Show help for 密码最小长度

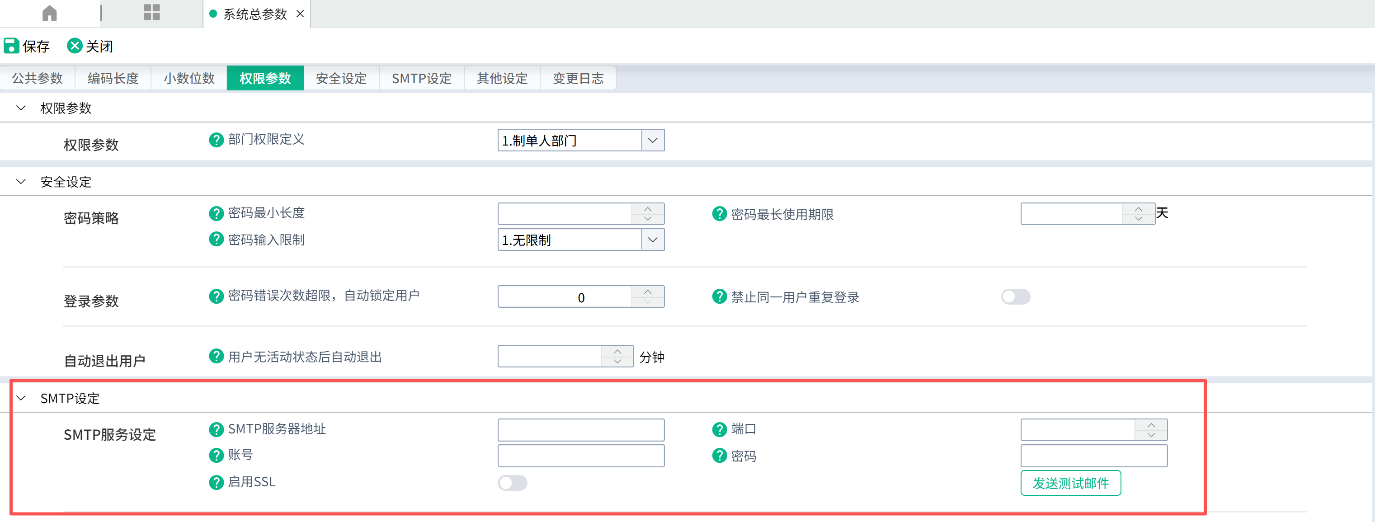coord(216,213)
